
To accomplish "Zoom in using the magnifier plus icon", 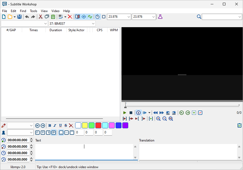I will (158, 119).
